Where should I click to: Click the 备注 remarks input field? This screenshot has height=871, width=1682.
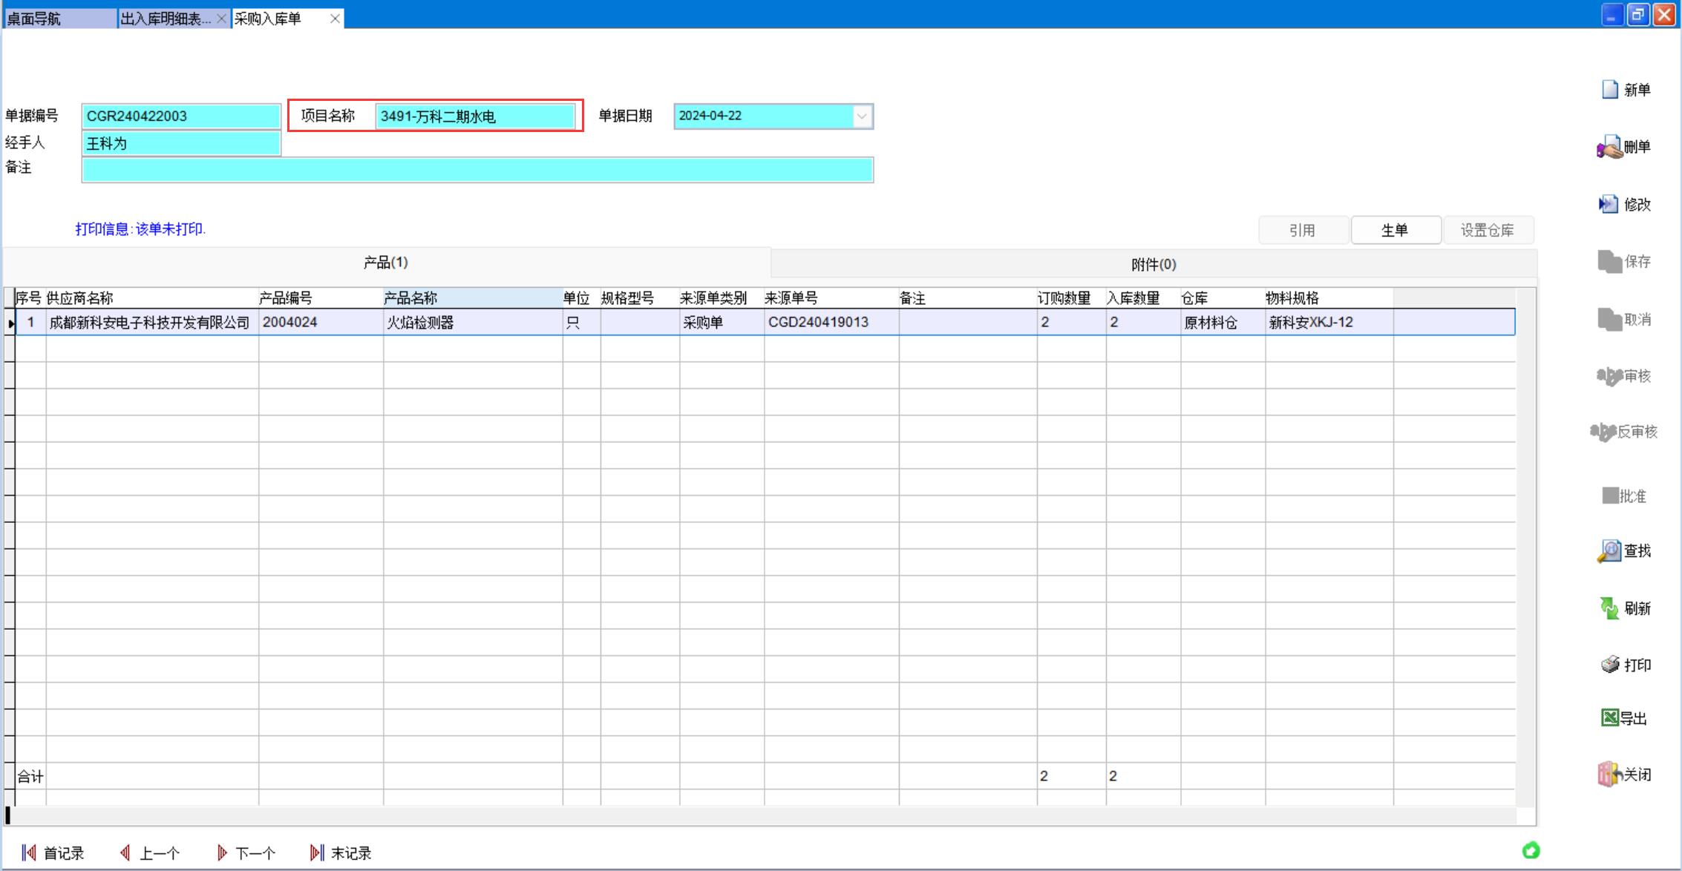477,171
